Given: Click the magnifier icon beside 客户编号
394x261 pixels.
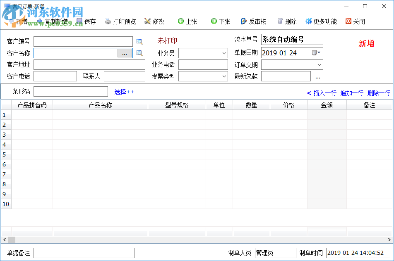Looking at the screenshot, I should click(x=139, y=41).
